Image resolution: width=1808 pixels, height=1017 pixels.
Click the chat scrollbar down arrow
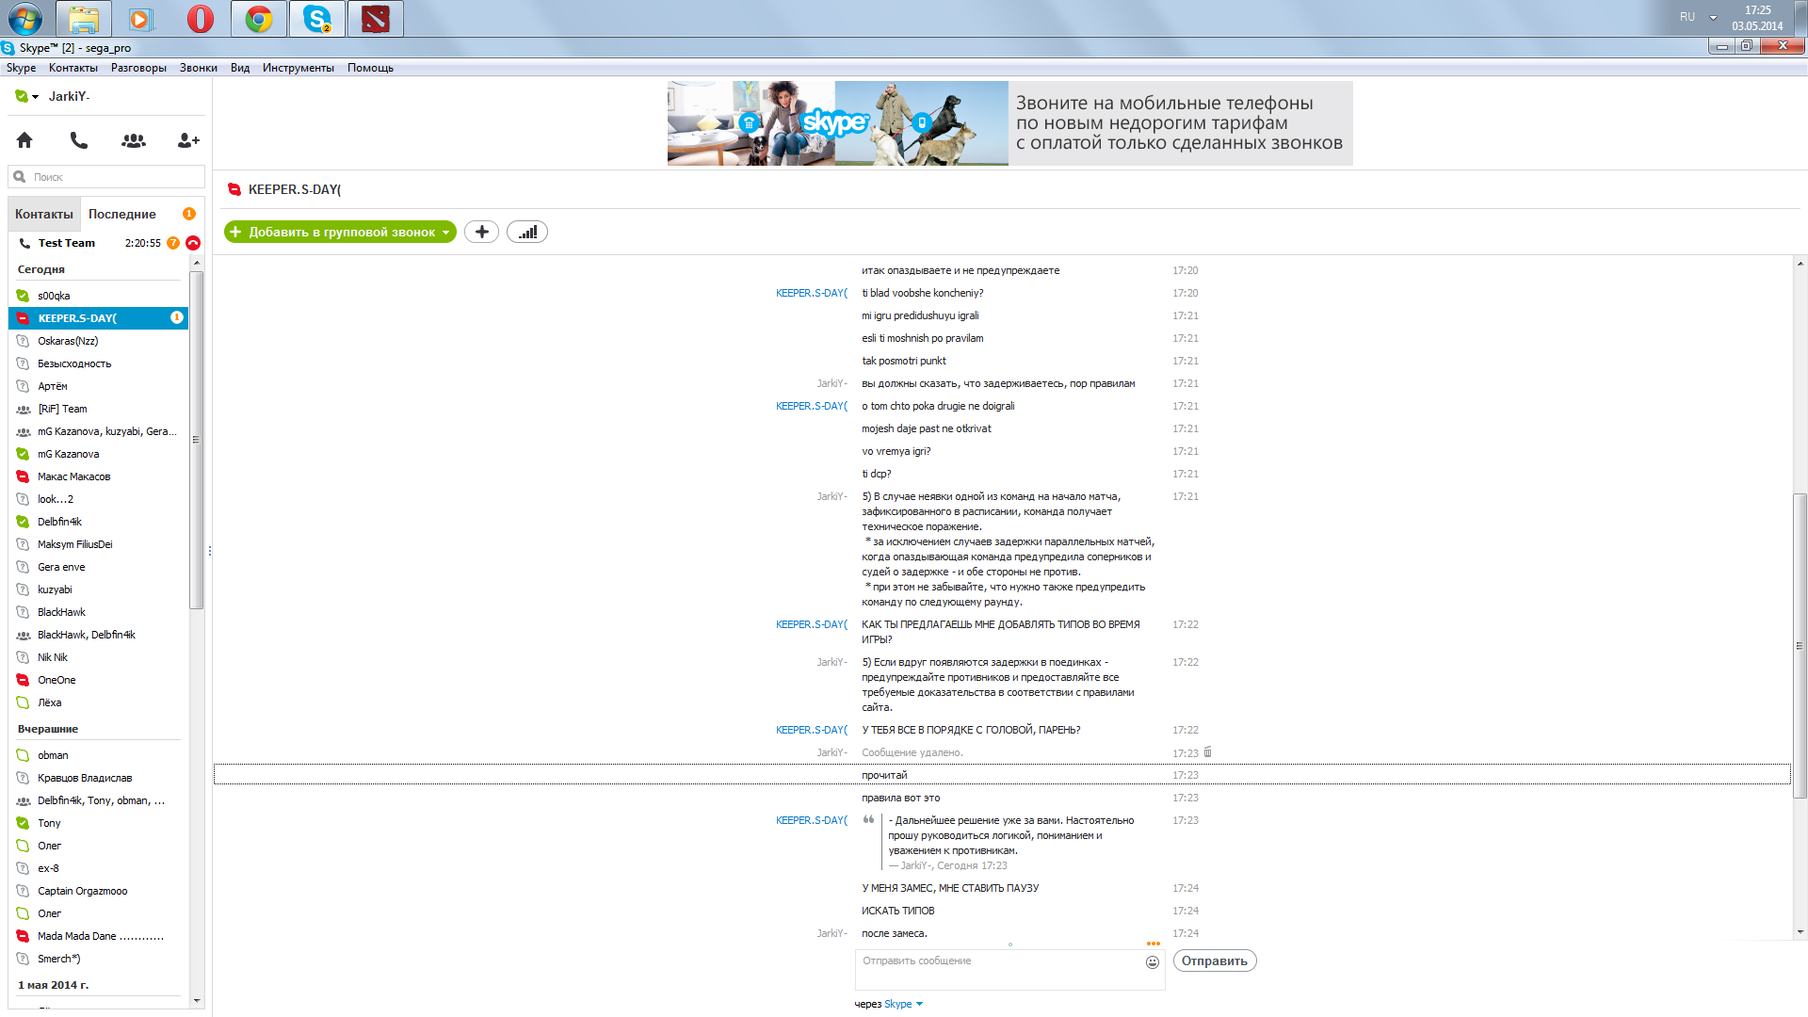tap(1800, 932)
